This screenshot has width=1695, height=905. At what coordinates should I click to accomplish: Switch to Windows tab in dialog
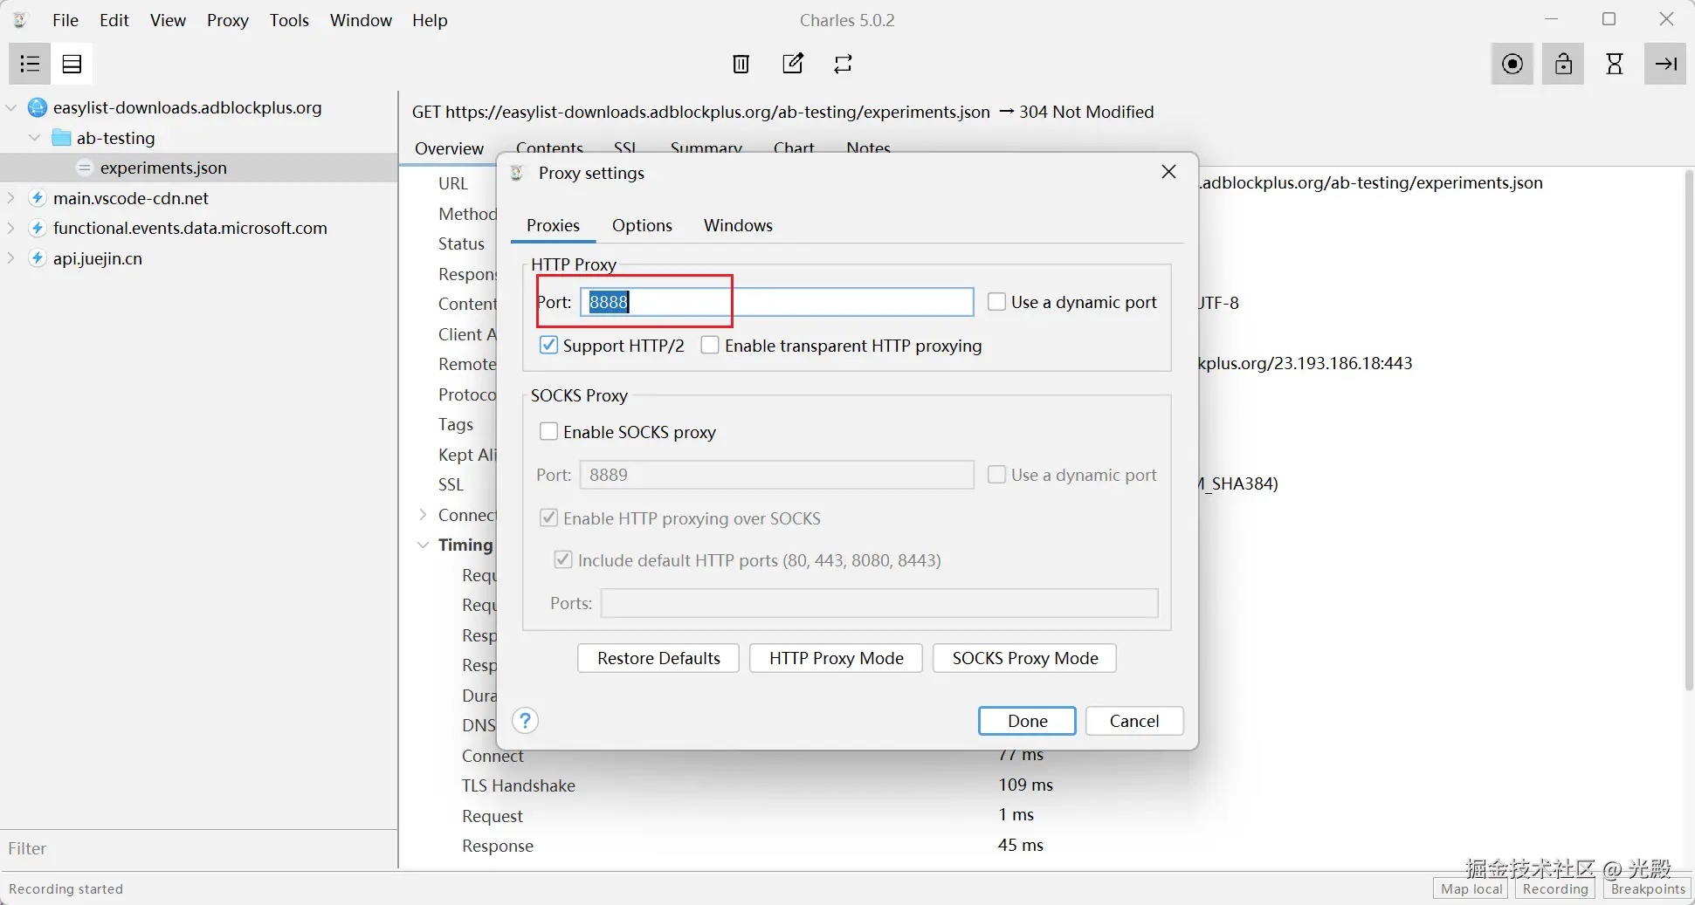click(x=738, y=225)
